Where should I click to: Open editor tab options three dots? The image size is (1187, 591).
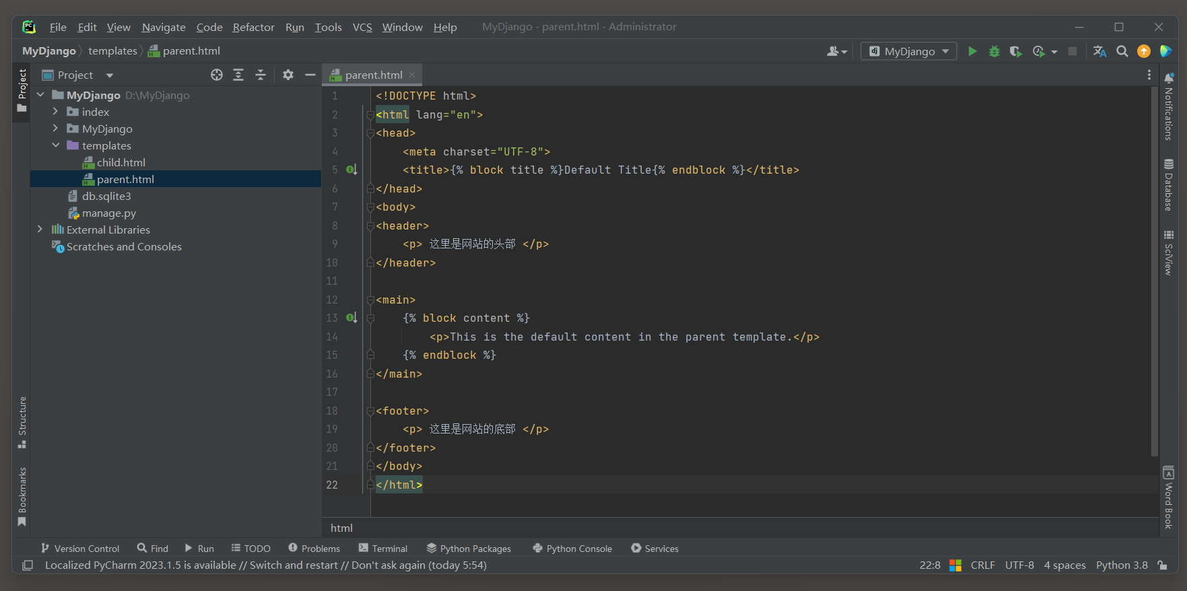pos(1149,75)
